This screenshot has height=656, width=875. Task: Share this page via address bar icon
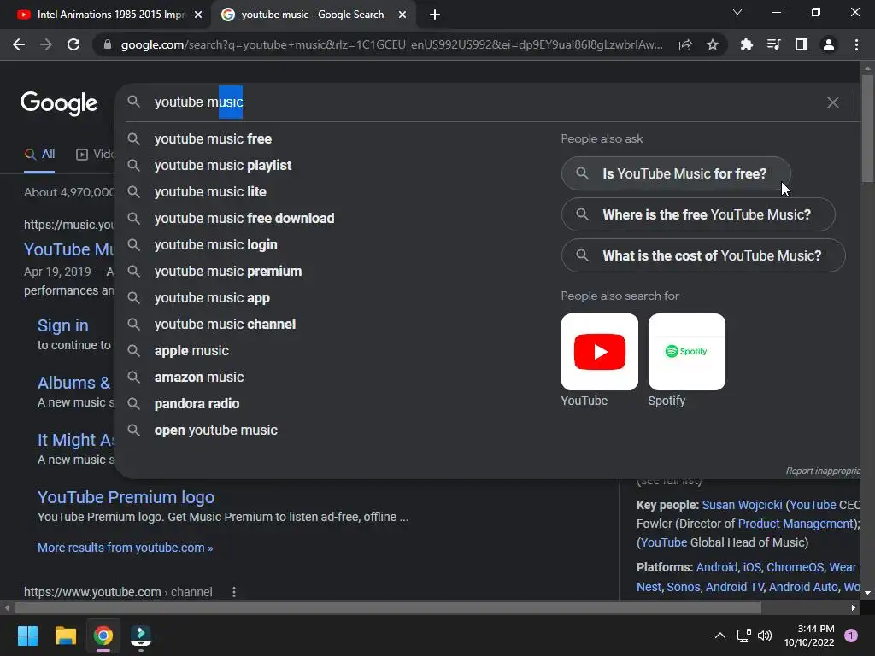point(685,44)
